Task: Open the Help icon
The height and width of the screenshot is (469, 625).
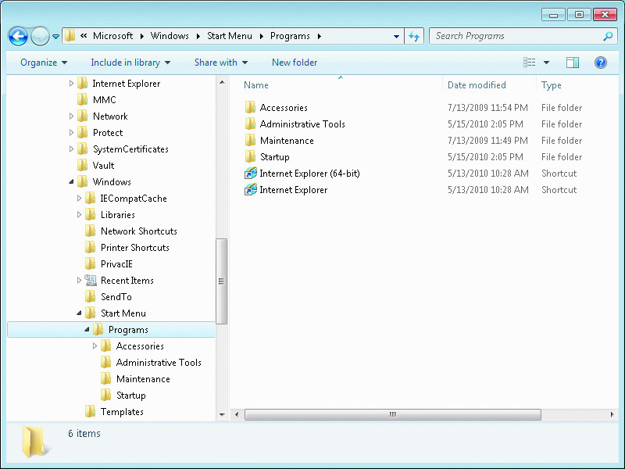Action: click(600, 63)
